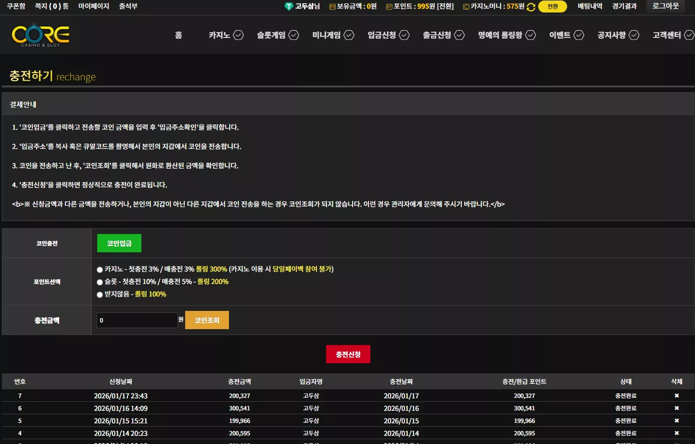Click the 2026/01/17 23:43 request date
The image size is (695, 444).
click(x=121, y=396)
